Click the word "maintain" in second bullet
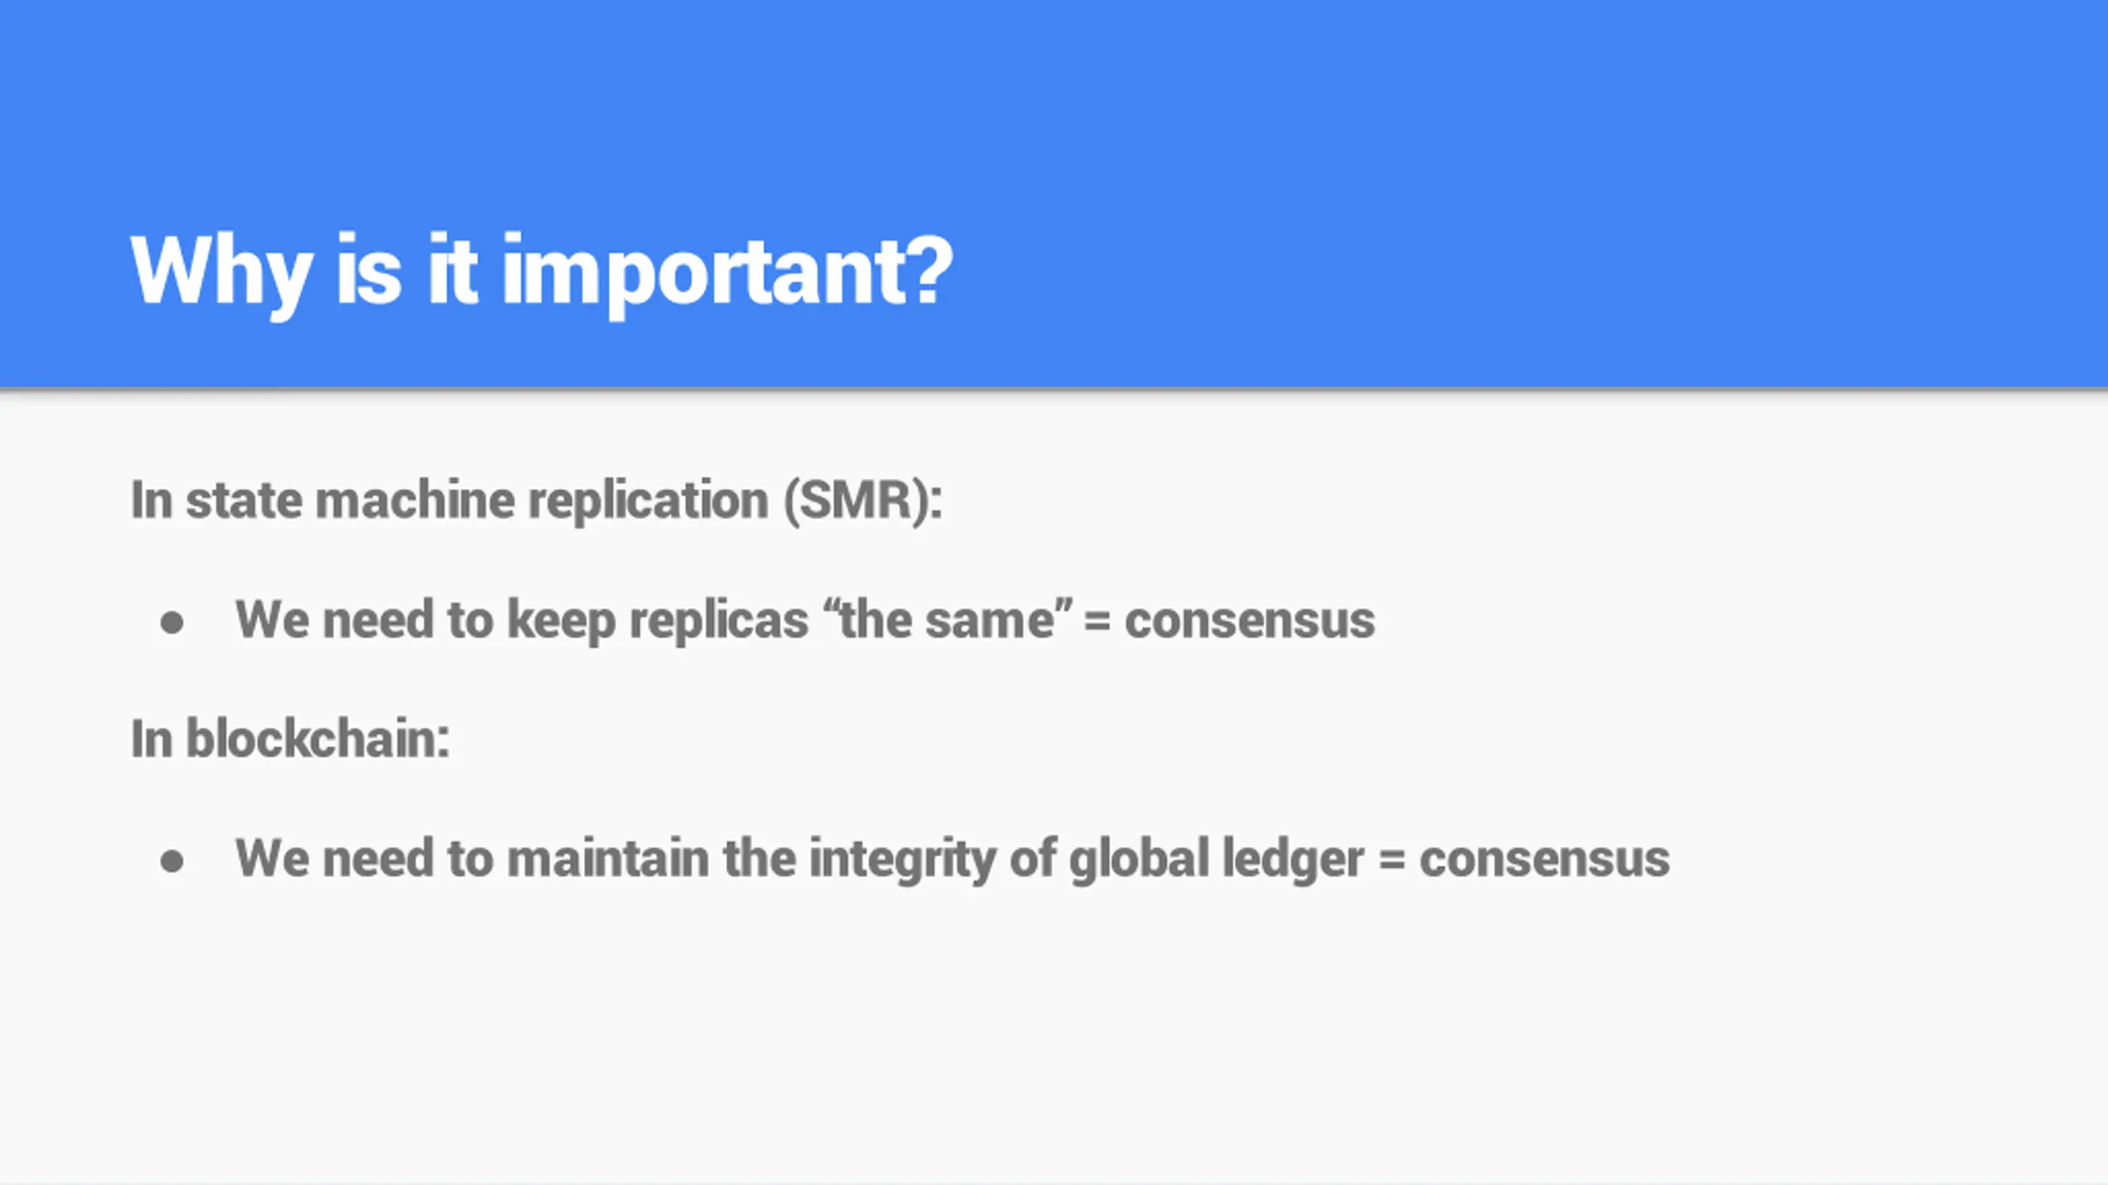 pyautogui.click(x=609, y=858)
